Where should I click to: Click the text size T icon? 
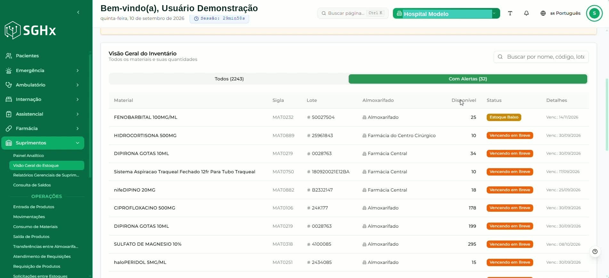(x=510, y=13)
